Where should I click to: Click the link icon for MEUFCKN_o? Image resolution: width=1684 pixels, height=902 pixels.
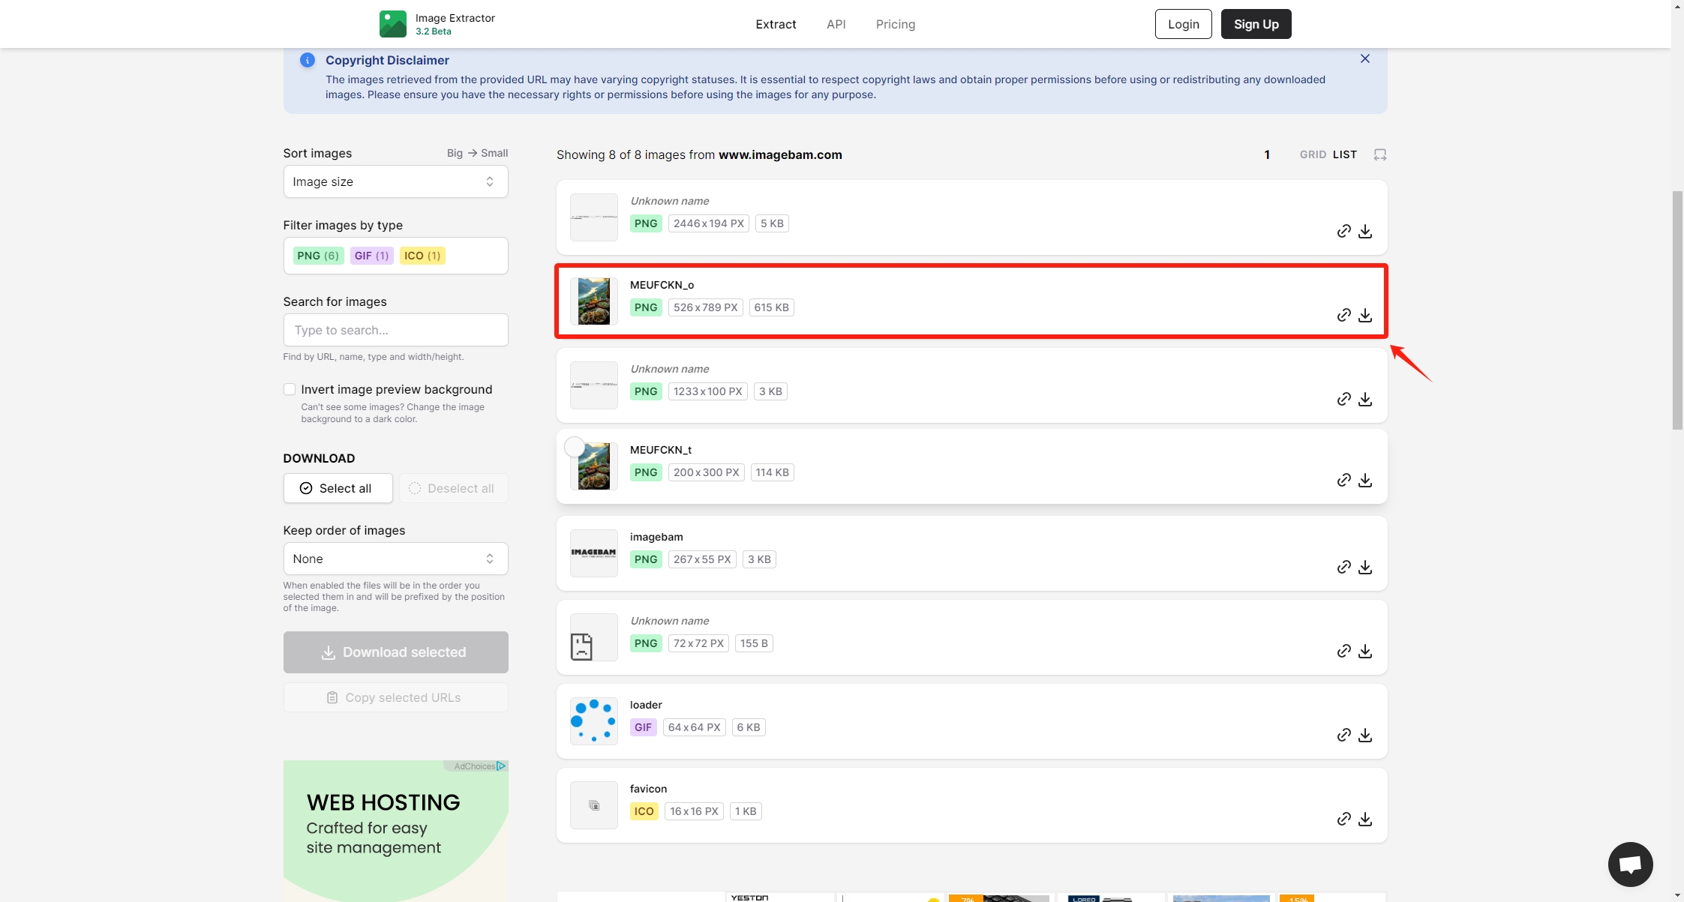click(x=1344, y=315)
